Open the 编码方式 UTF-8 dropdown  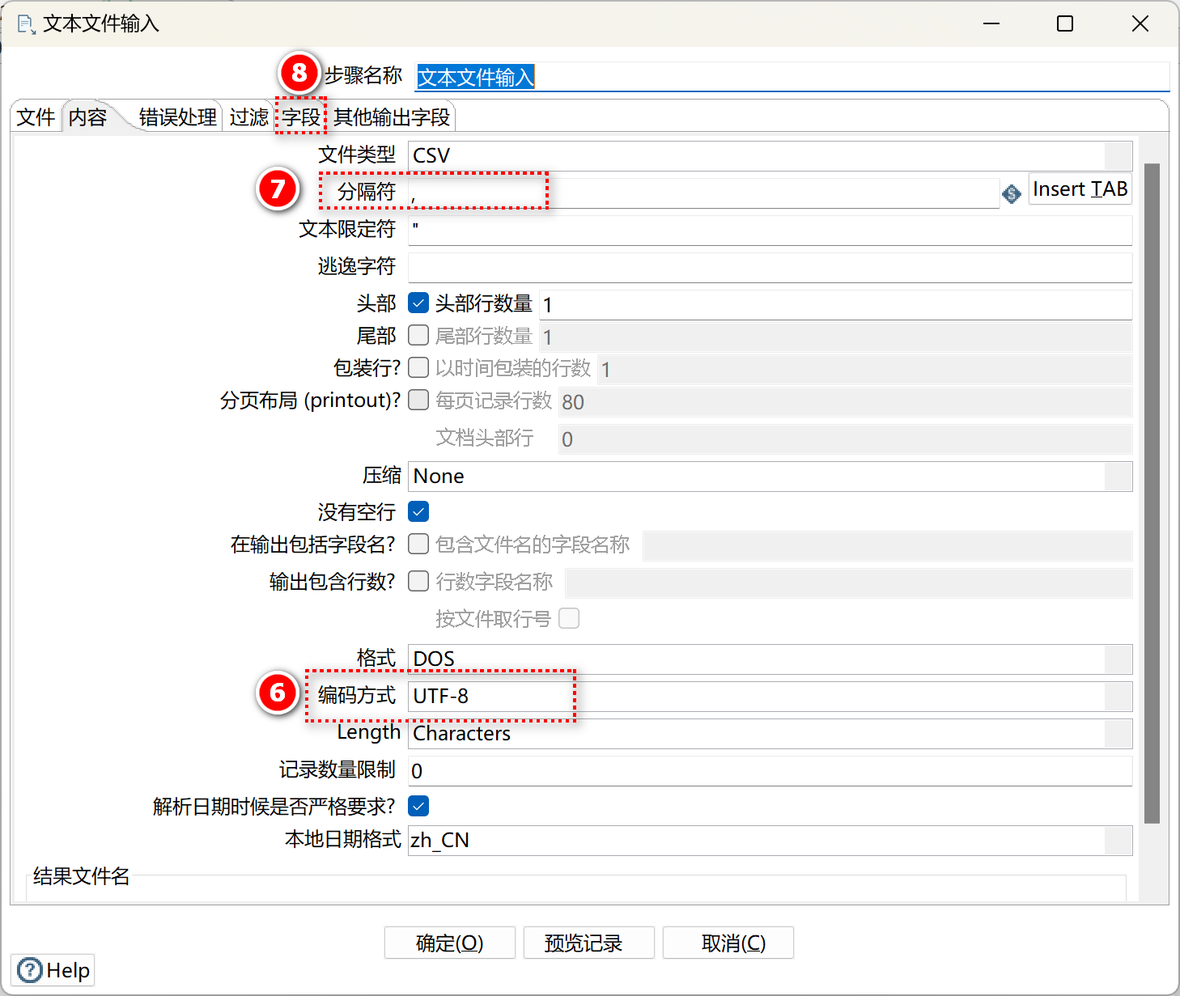770,696
